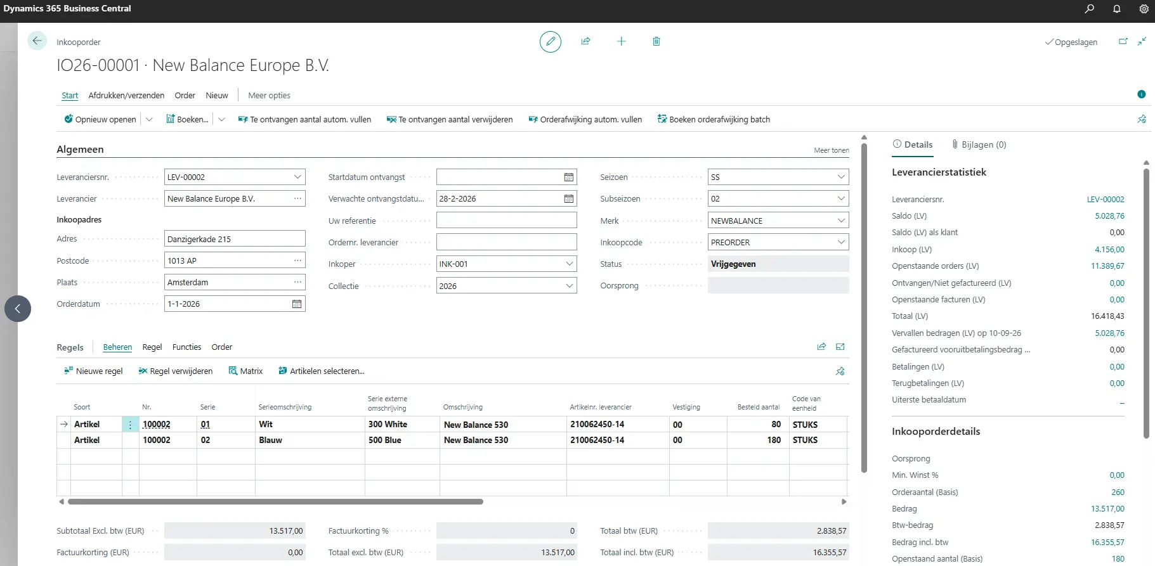The height and width of the screenshot is (566, 1155).
Task: Open Inkoopcode dropdown PREORDER
Action: pyautogui.click(x=841, y=242)
